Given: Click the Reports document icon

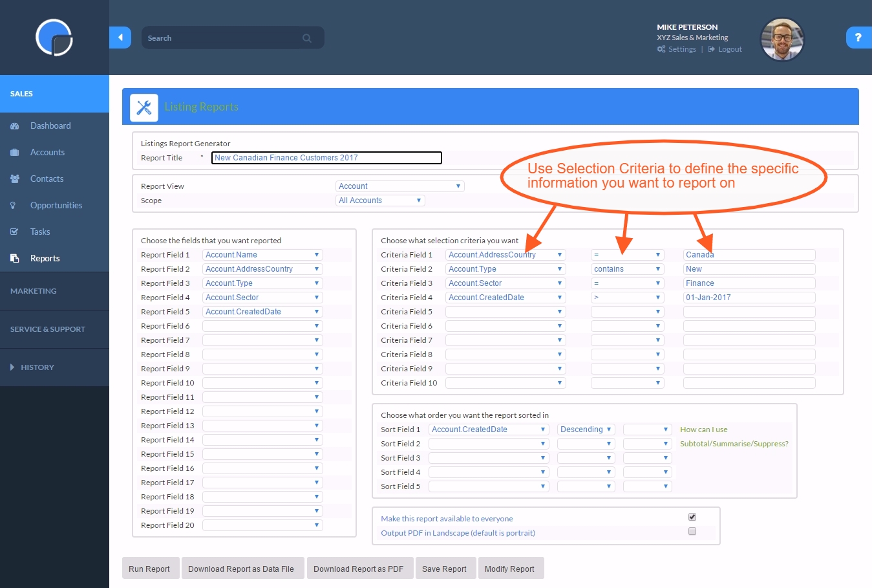Looking at the screenshot, I should pos(14,258).
